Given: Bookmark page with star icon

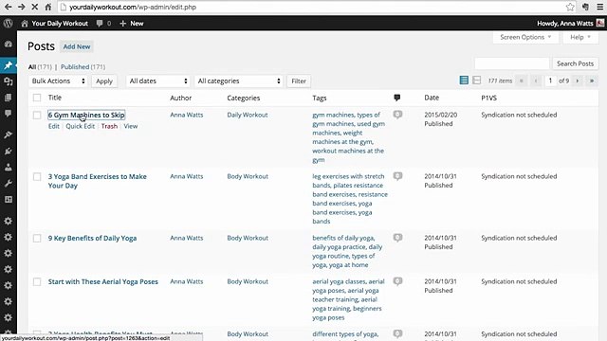Looking at the screenshot, I should click(x=570, y=7).
